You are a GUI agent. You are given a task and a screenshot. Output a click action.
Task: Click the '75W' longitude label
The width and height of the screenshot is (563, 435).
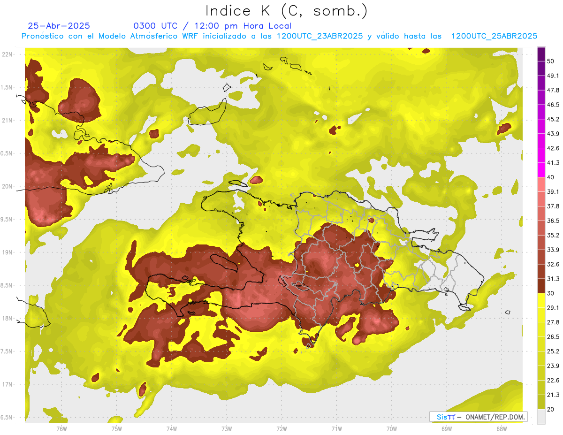coord(116,428)
